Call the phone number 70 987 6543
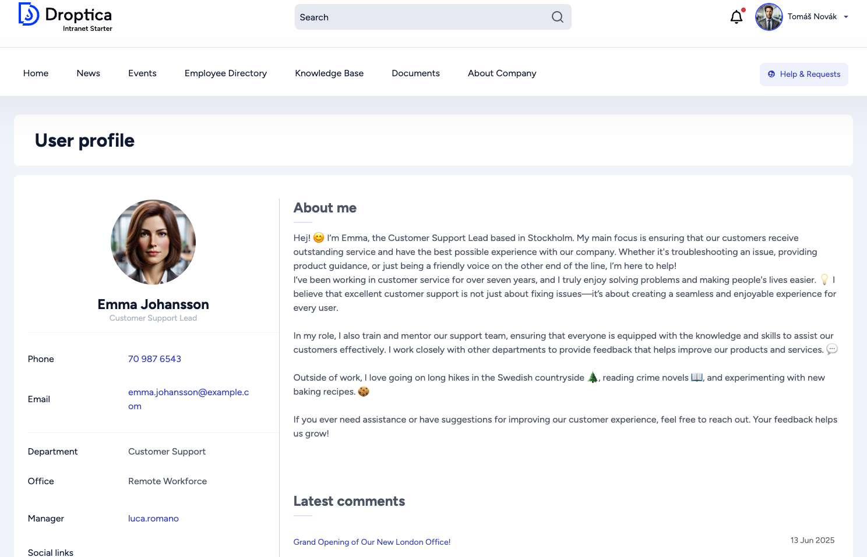Viewport: 867px width, 557px height. pyautogui.click(x=154, y=359)
